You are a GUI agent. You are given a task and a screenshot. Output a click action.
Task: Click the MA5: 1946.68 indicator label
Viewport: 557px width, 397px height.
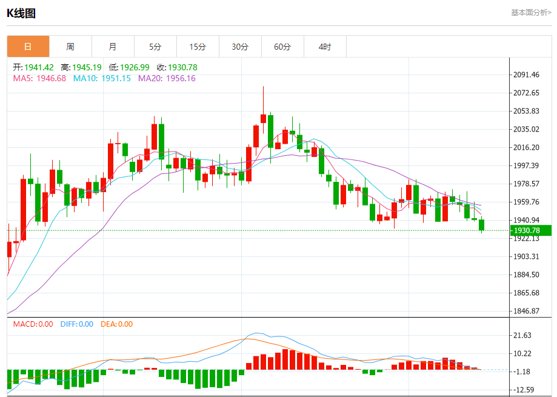39,78
